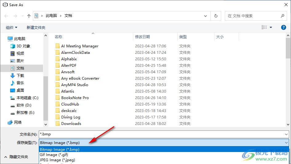Expand the file name history dropdown

(286, 134)
